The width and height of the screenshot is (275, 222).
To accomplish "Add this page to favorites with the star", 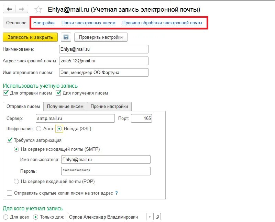I will [x=38, y=10].
